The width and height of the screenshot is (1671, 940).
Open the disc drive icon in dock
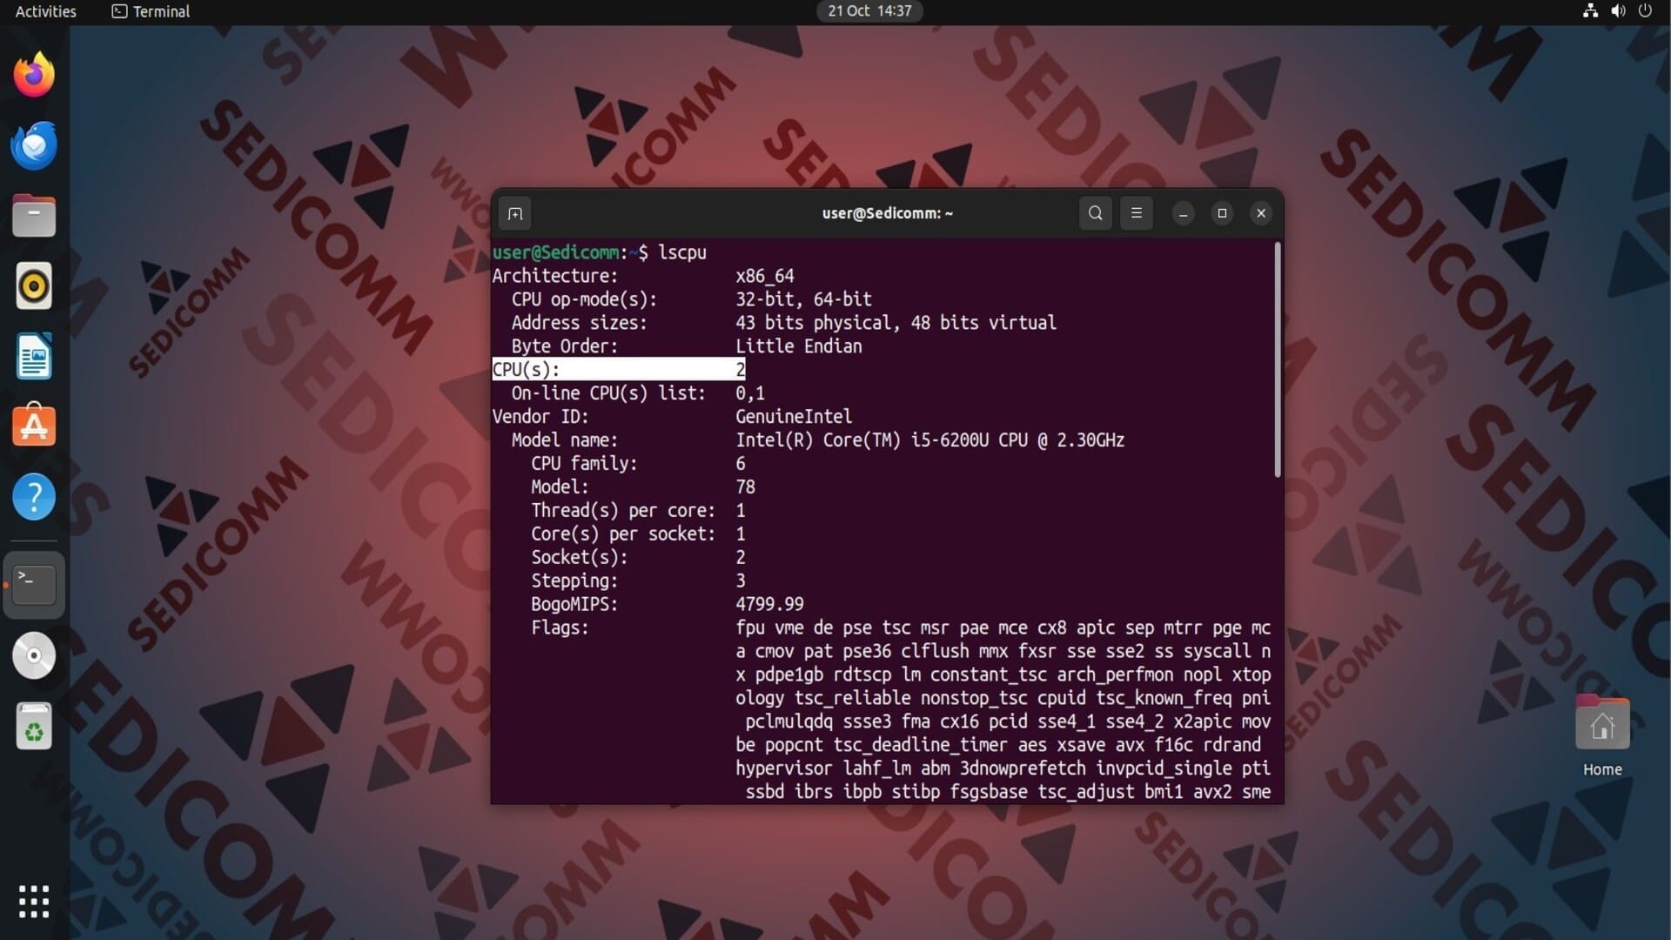(34, 655)
